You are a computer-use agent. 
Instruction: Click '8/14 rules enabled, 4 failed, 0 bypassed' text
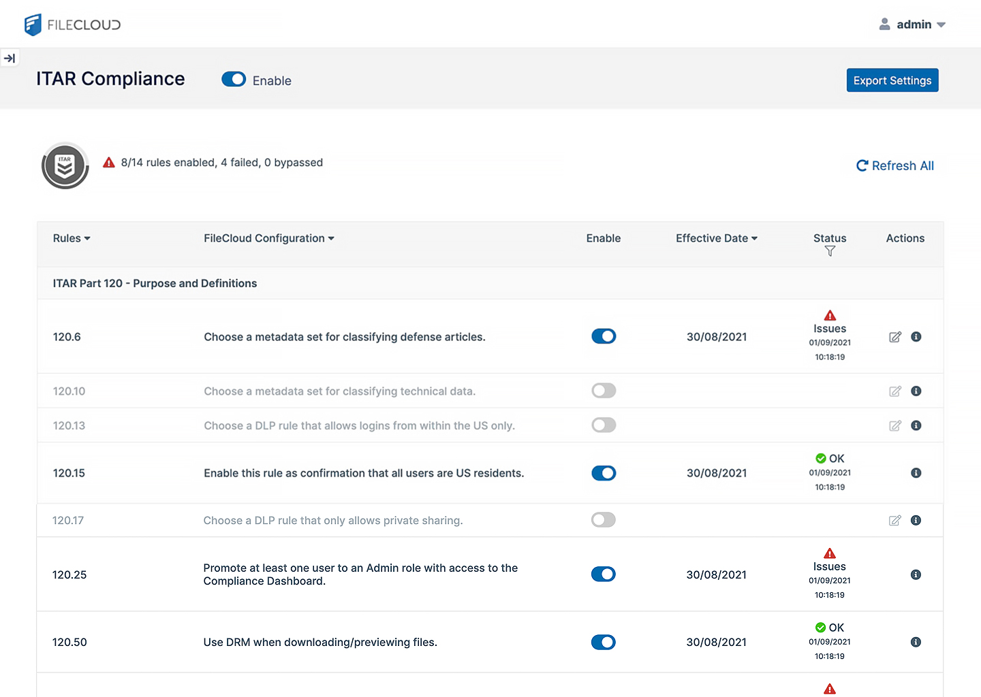click(222, 163)
